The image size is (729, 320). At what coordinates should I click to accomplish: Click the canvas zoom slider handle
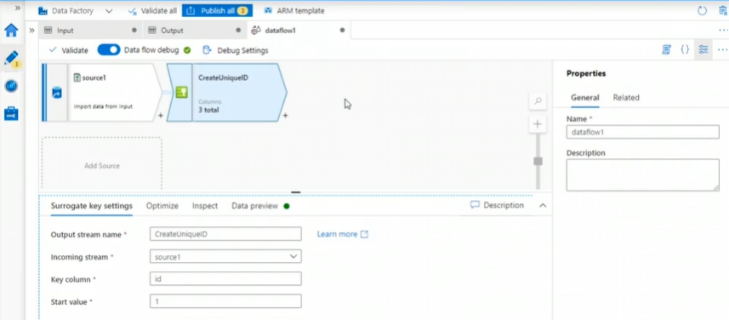point(538,162)
